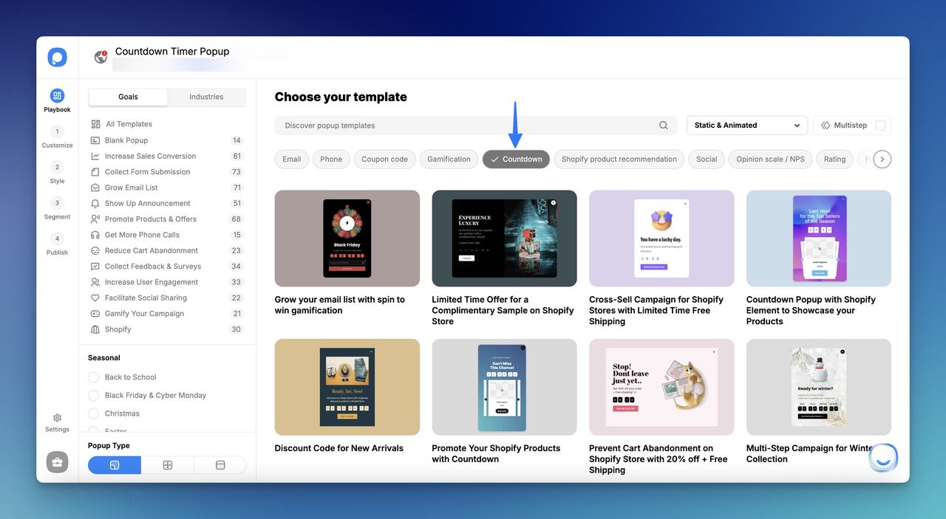Click the Facilitate Social Sharing heart icon
Image resolution: width=946 pixels, height=519 pixels.
[x=95, y=298]
